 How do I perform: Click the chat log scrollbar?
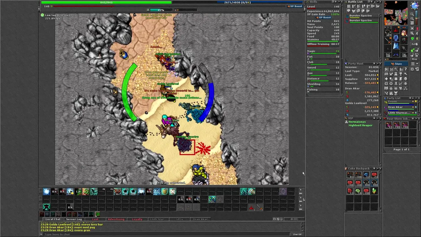tap(302, 226)
